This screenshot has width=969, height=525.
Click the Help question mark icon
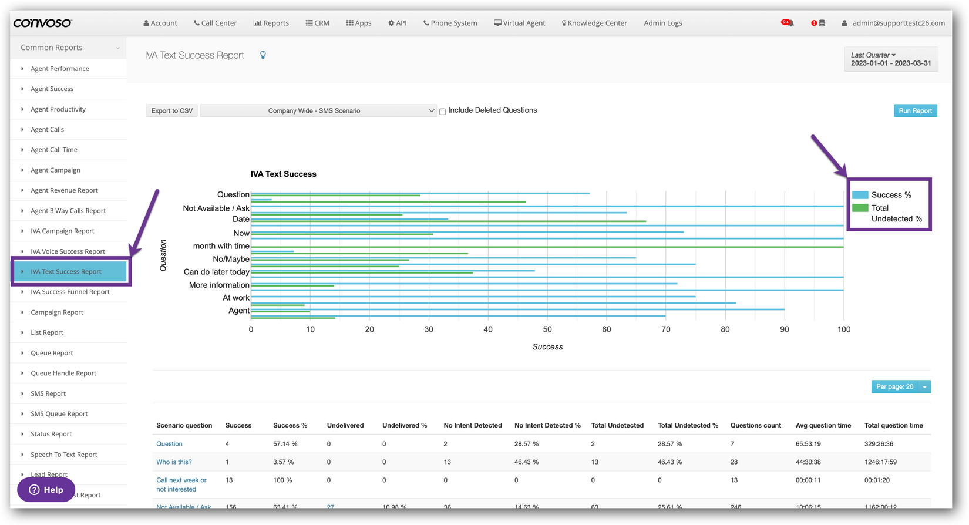pyautogui.click(x=34, y=490)
